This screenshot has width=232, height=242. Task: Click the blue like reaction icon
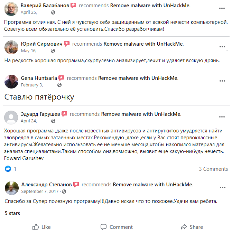pyautogui.click(x=8, y=169)
